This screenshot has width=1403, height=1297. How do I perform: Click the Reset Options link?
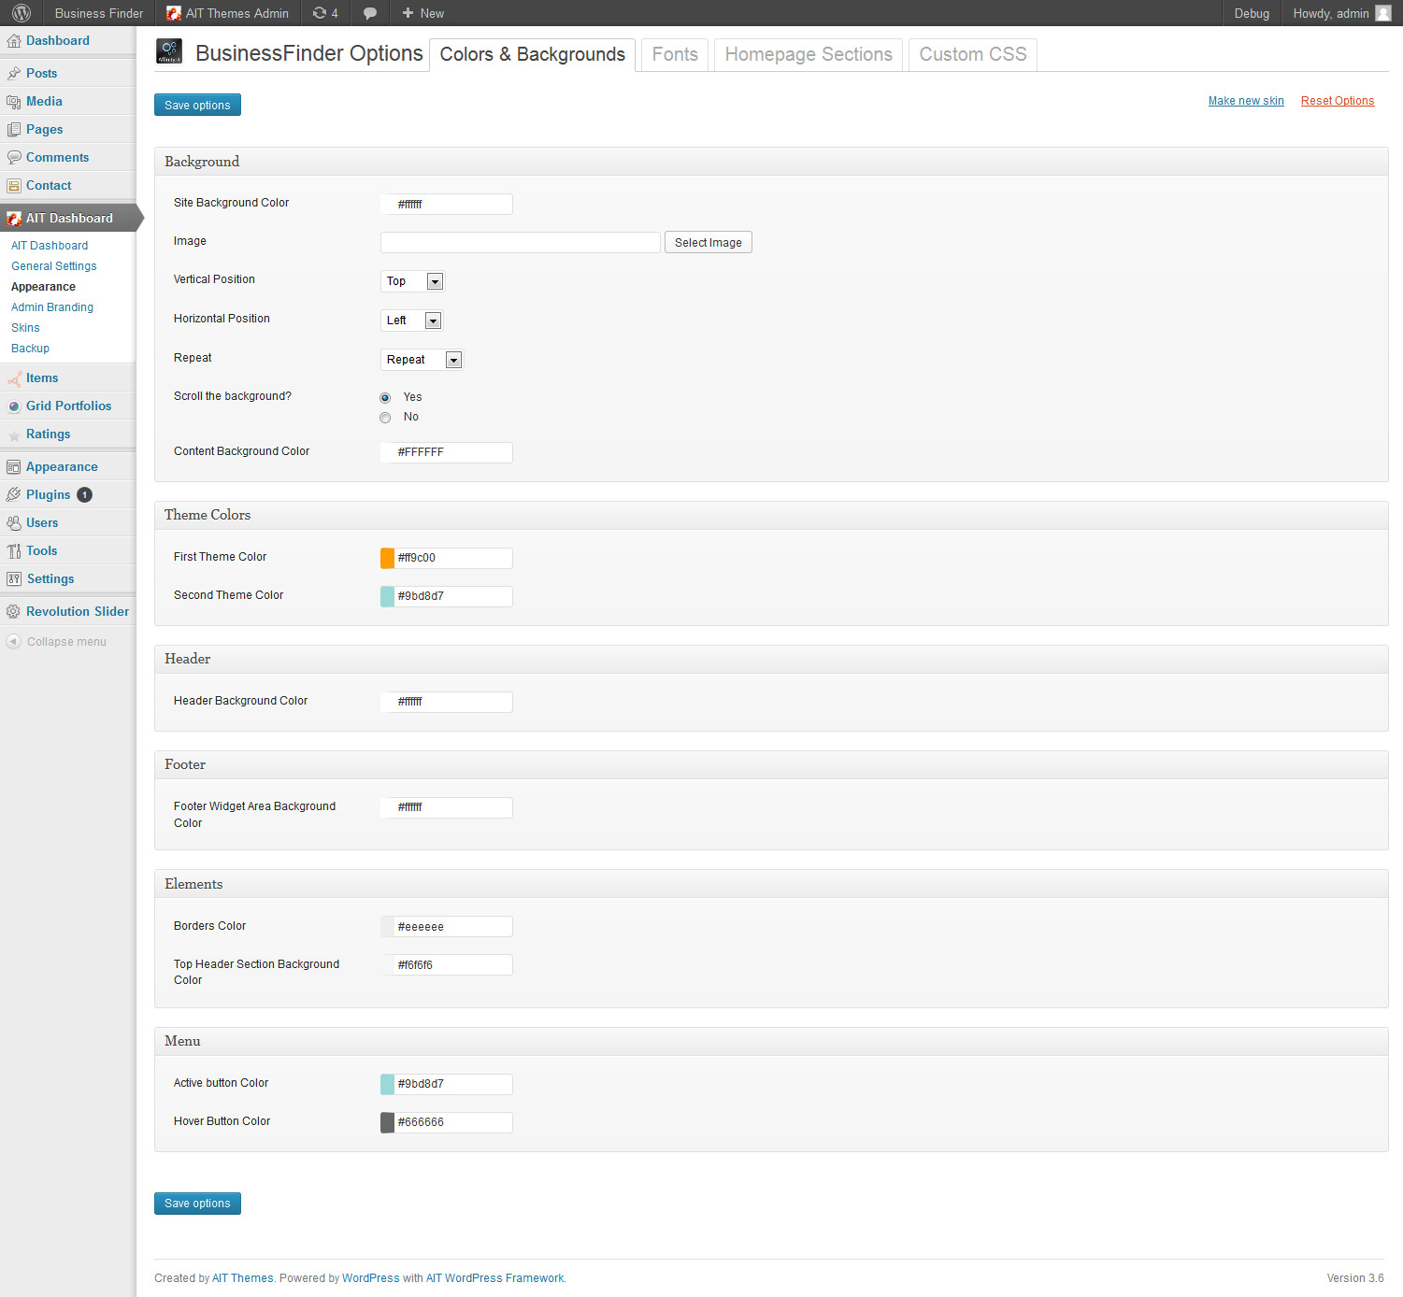point(1337,101)
